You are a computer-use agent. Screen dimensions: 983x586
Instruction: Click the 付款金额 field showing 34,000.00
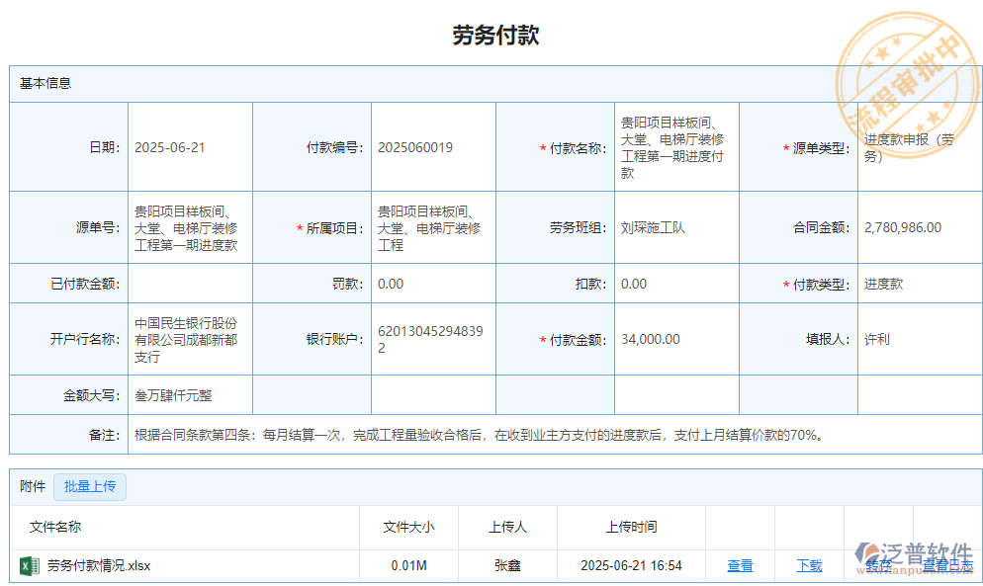(x=675, y=339)
